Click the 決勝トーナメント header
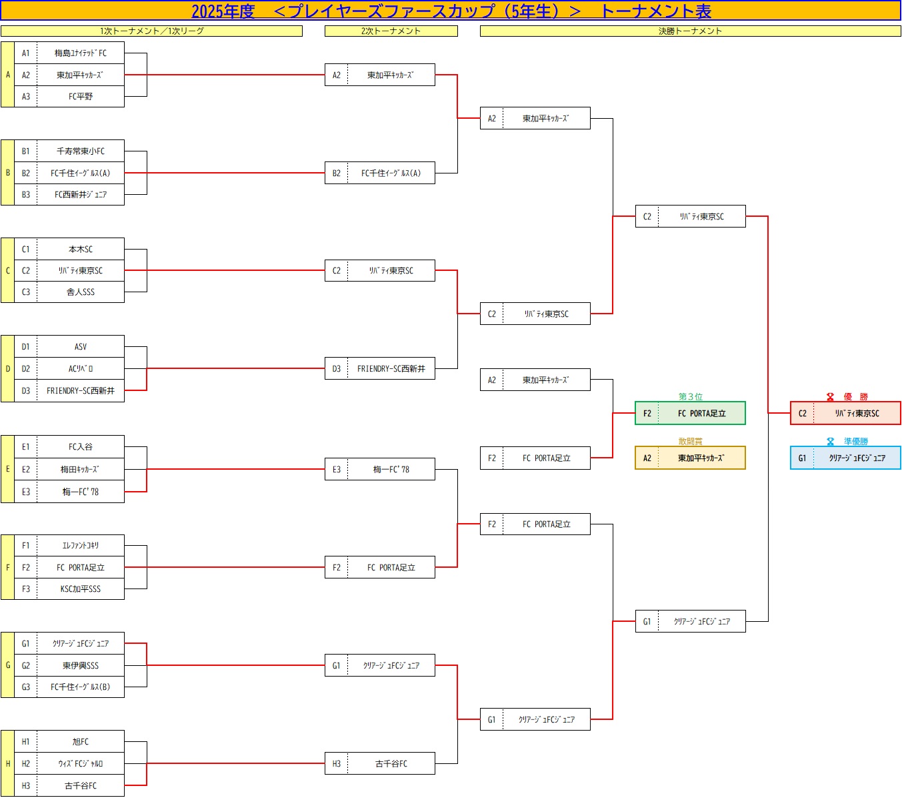 coord(690,31)
